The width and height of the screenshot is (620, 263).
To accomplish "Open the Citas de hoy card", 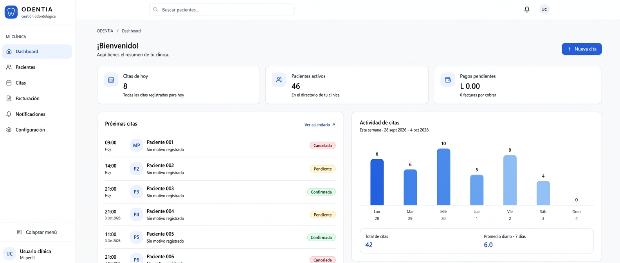I will (x=178, y=85).
